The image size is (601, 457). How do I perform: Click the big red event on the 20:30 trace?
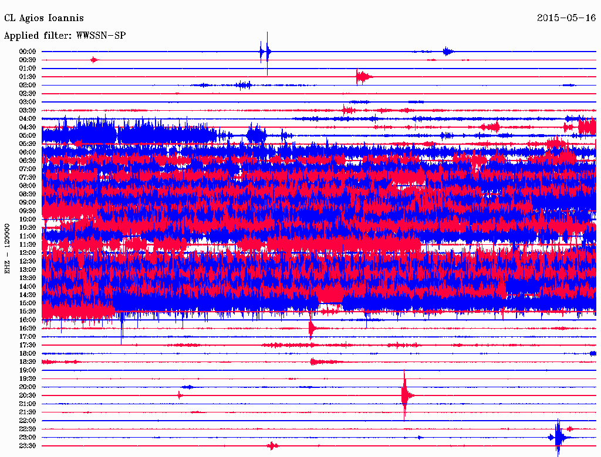405,395
